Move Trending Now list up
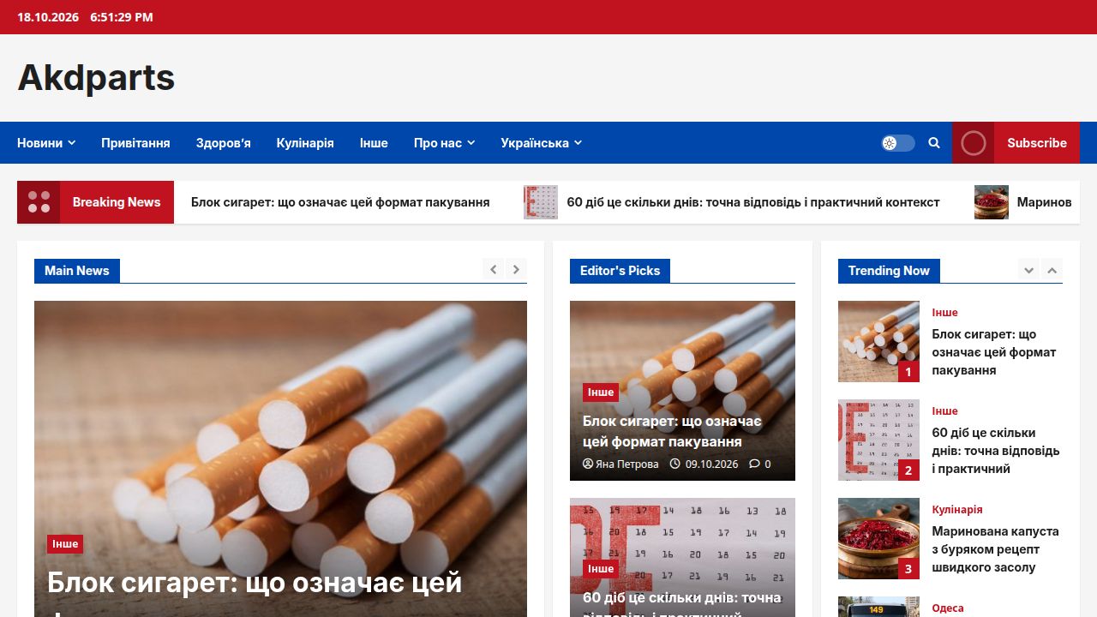 coord(1052,270)
